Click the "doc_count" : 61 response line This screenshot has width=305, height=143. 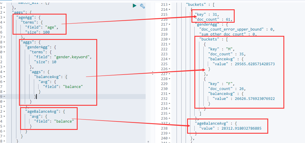point(214,20)
